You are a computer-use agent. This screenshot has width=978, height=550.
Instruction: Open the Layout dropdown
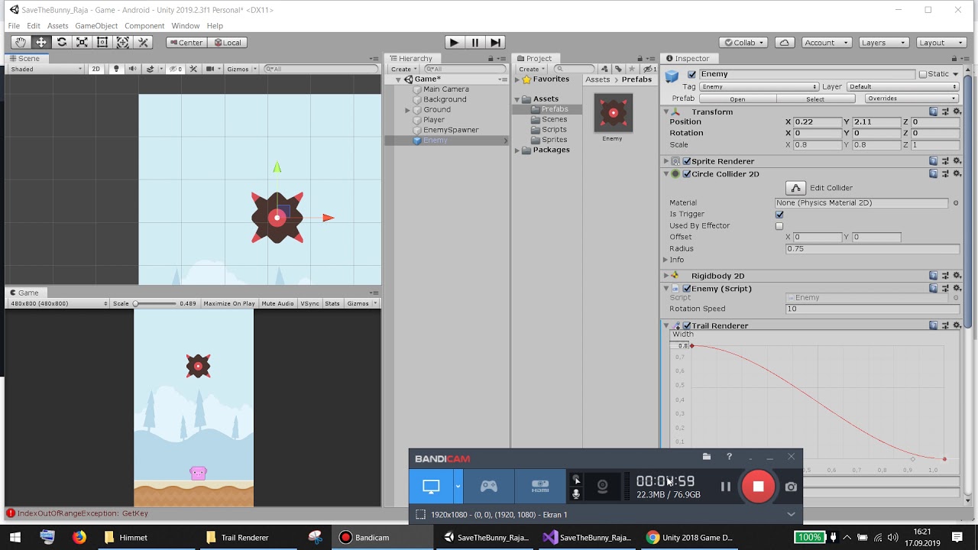[x=941, y=43]
